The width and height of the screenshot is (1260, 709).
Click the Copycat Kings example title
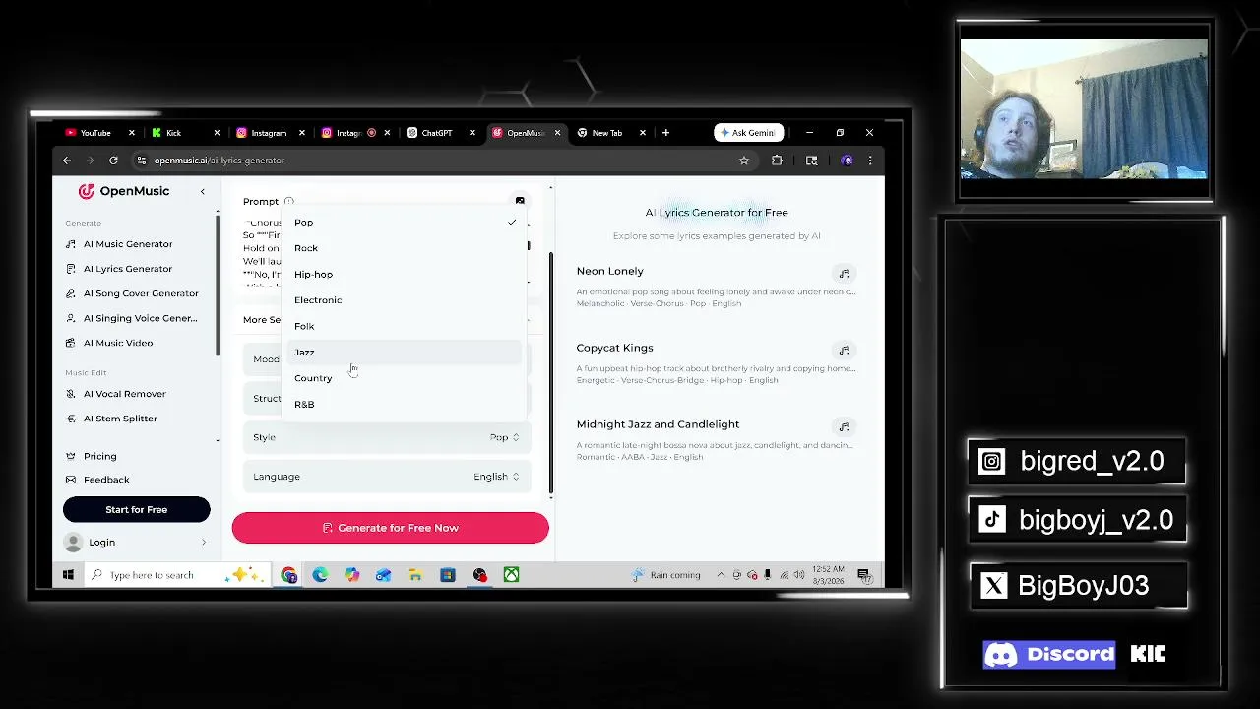click(615, 348)
